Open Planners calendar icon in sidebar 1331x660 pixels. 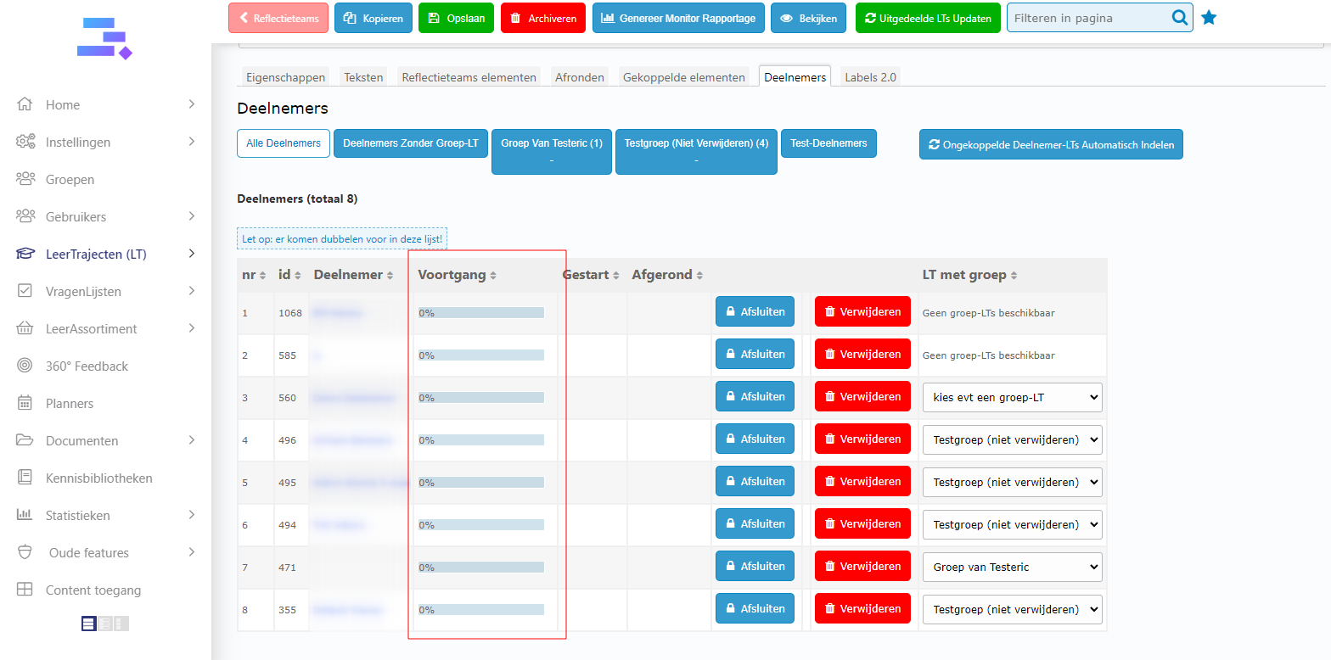pyautogui.click(x=25, y=404)
